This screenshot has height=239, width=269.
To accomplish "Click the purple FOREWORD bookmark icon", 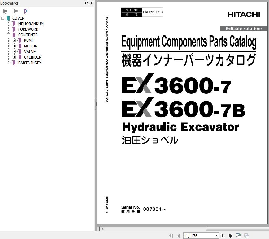I will [x=14, y=29].
